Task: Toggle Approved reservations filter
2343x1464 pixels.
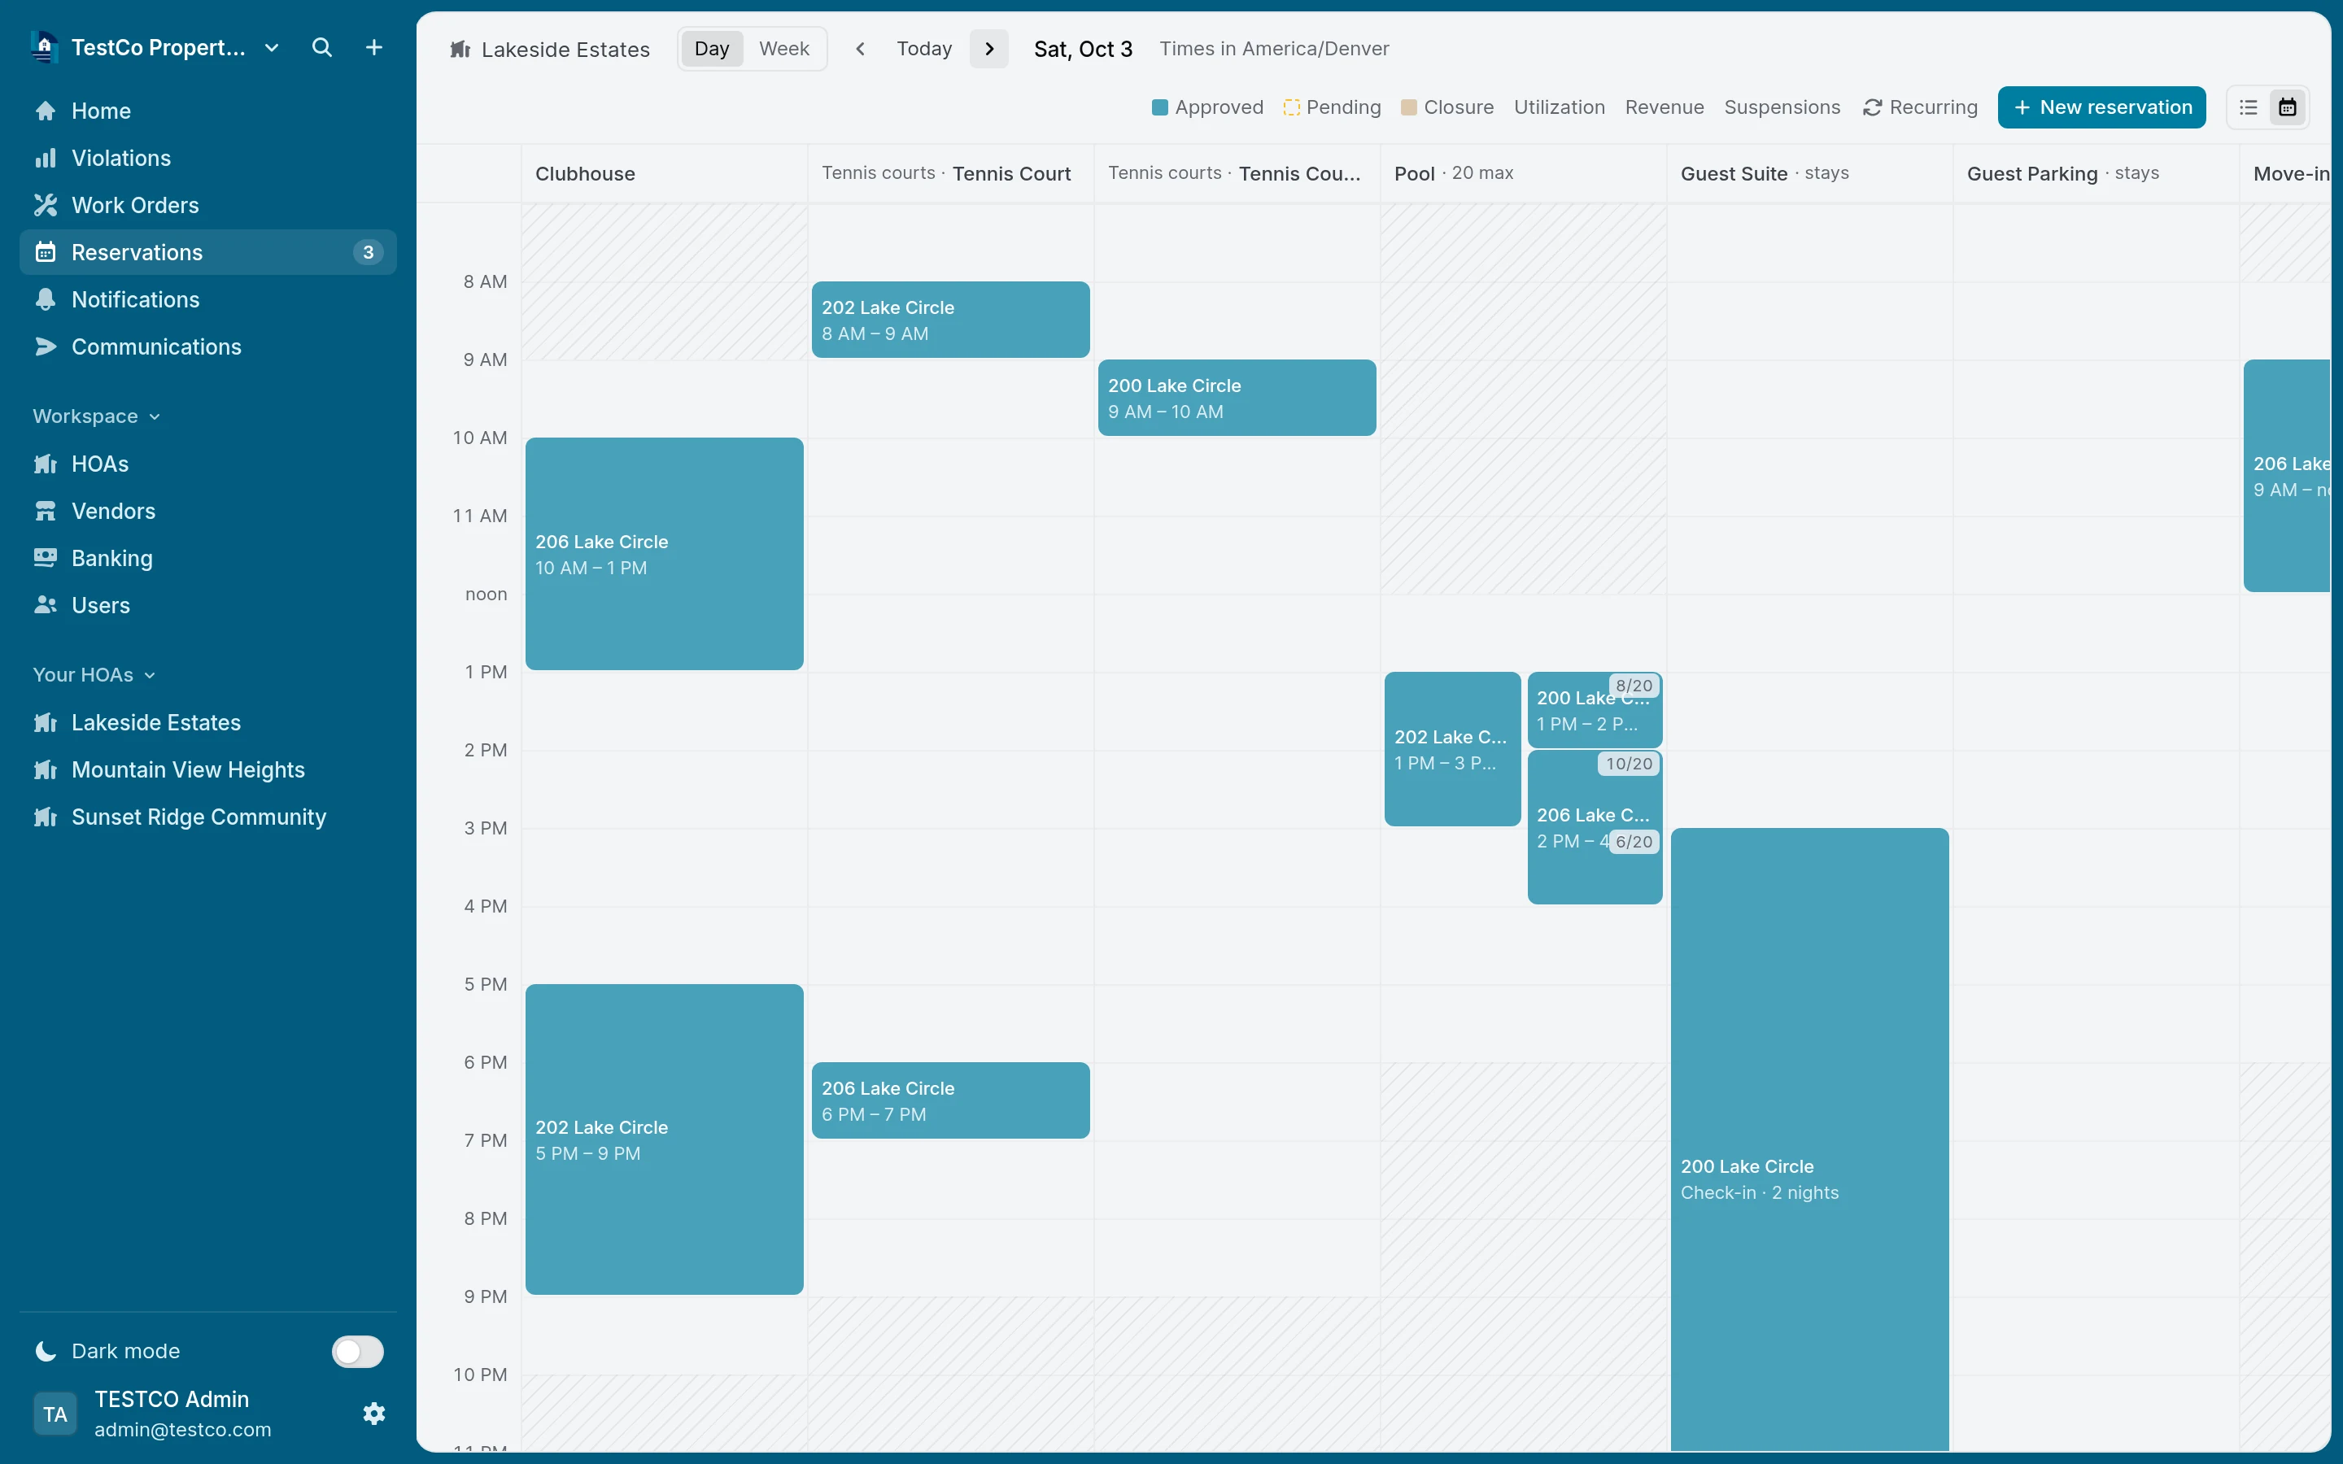Action: (1207, 107)
